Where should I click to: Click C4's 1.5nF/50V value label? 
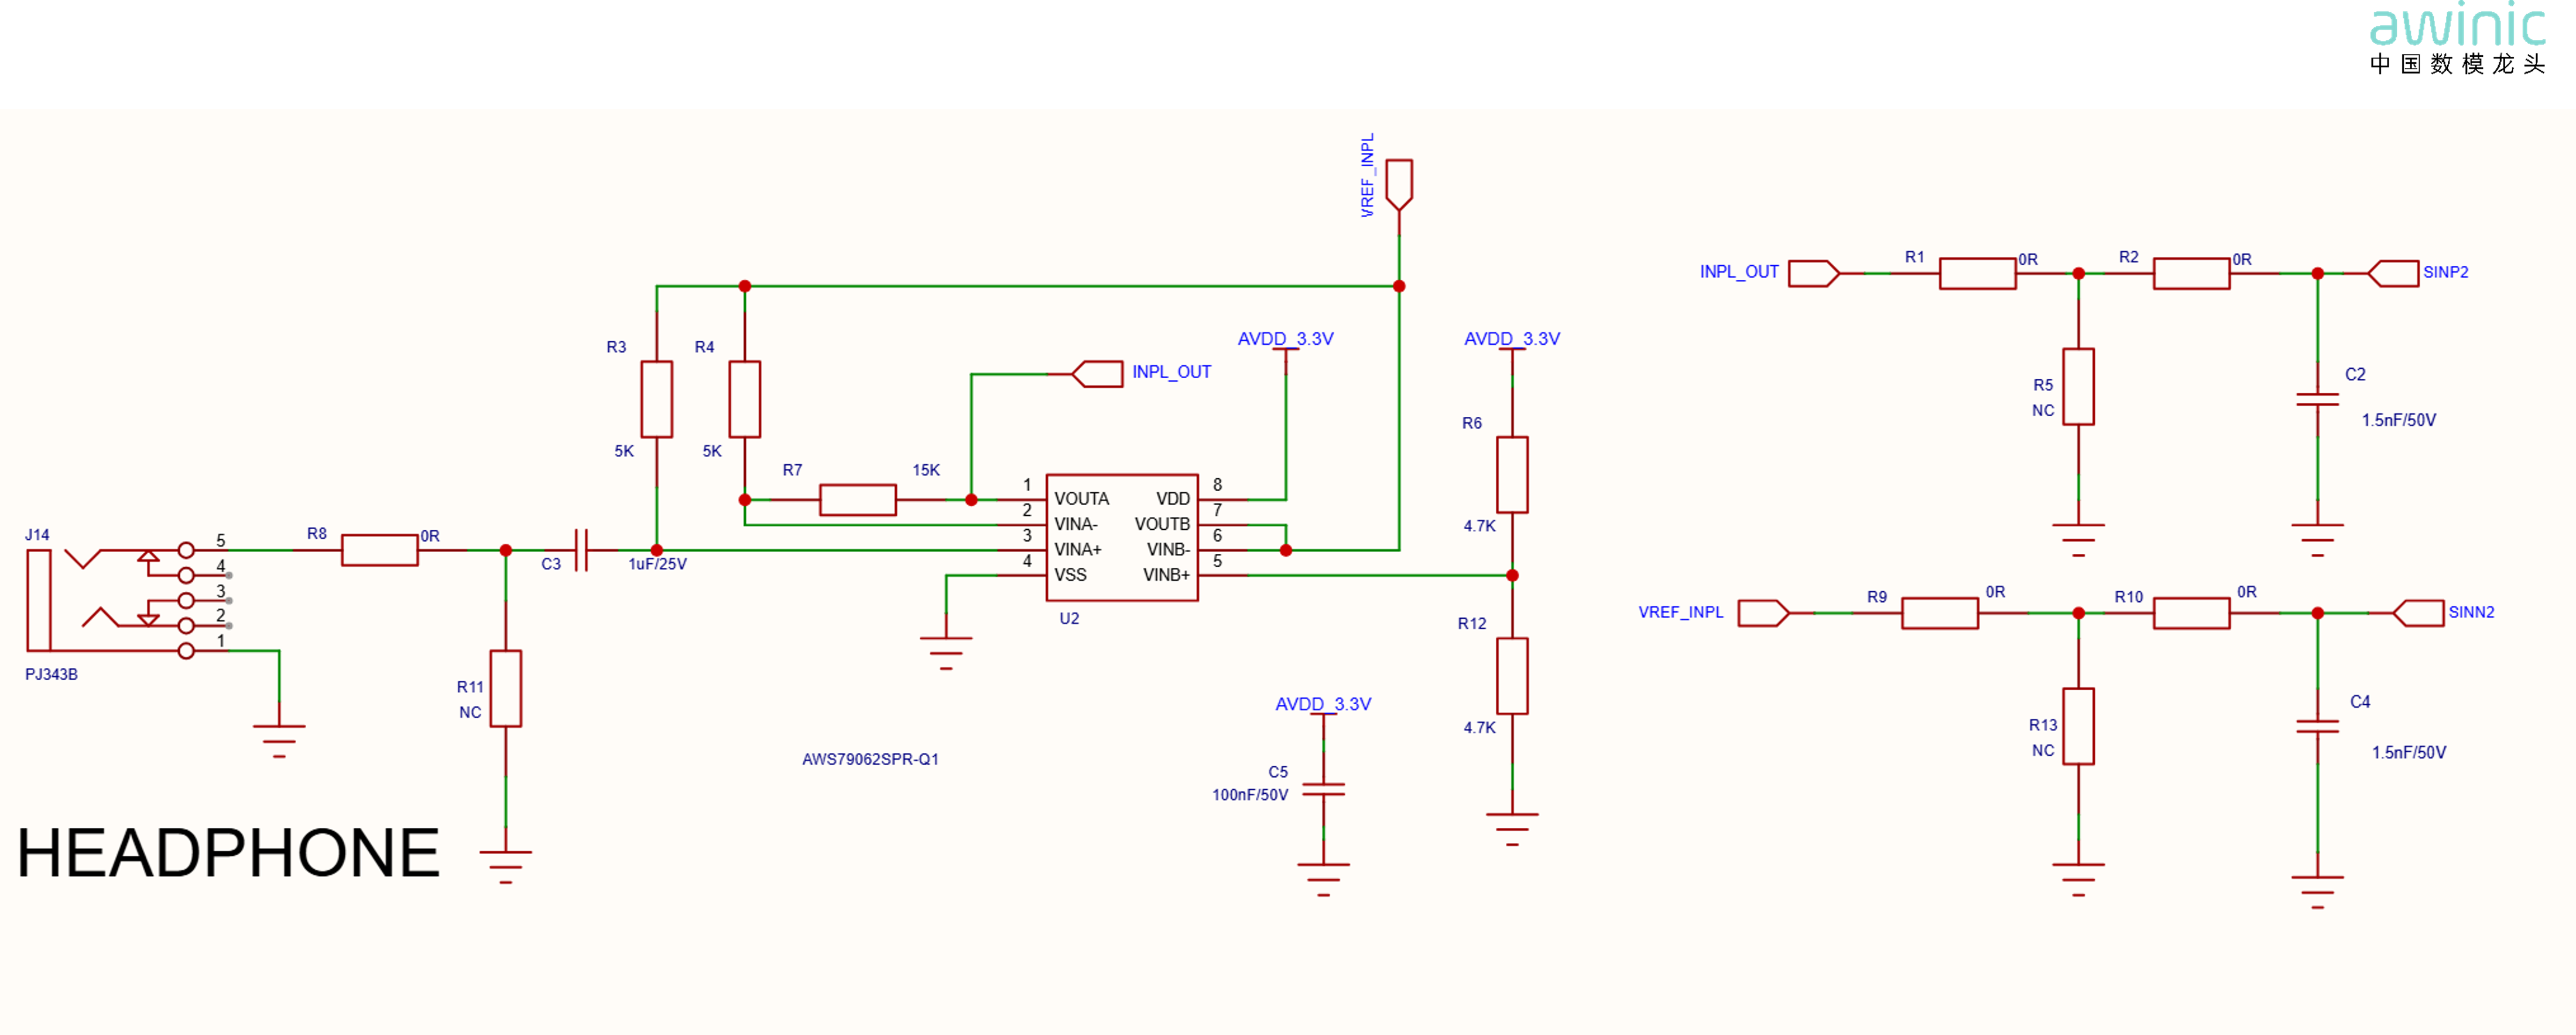(2409, 752)
